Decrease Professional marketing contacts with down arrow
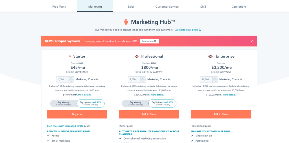 pos(143,81)
